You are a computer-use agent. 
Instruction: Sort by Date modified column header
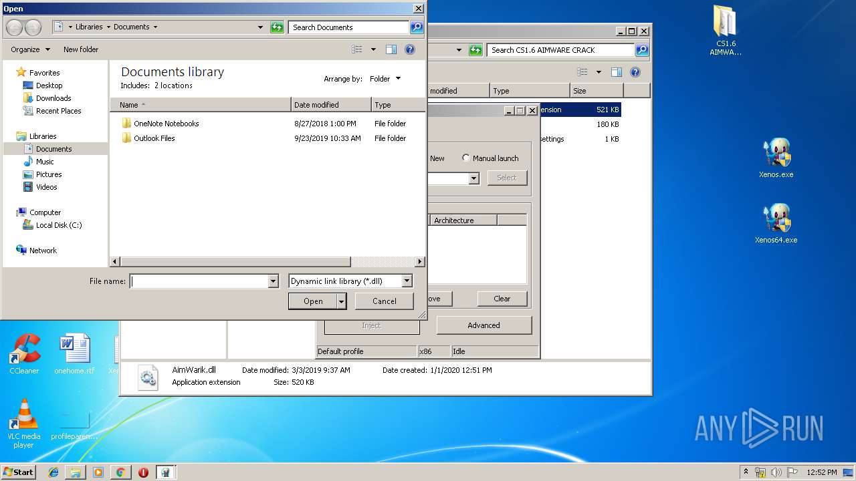point(332,105)
